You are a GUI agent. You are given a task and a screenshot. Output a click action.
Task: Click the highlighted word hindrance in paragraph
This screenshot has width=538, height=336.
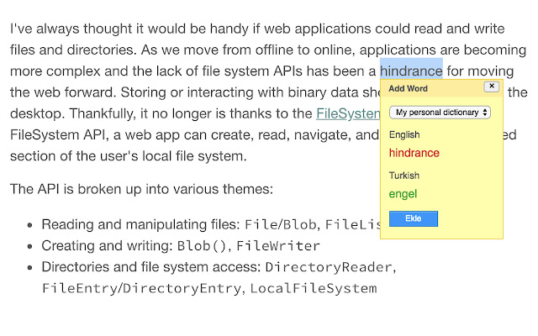pos(411,71)
